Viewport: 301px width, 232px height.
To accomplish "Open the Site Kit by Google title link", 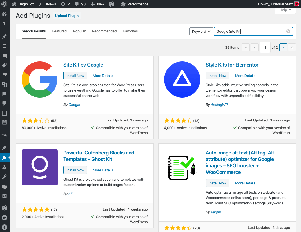I will tap(83, 65).
